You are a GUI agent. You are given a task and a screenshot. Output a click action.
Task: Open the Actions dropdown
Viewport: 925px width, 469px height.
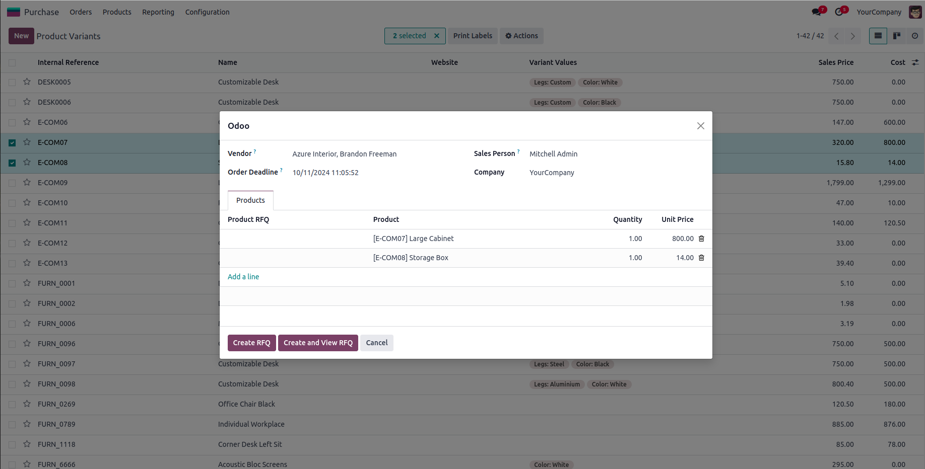point(521,36)
